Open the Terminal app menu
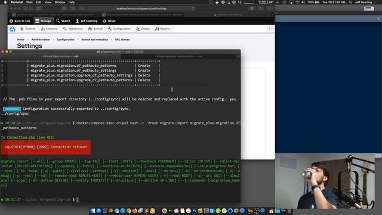The image size is (382, 215). 17,2
